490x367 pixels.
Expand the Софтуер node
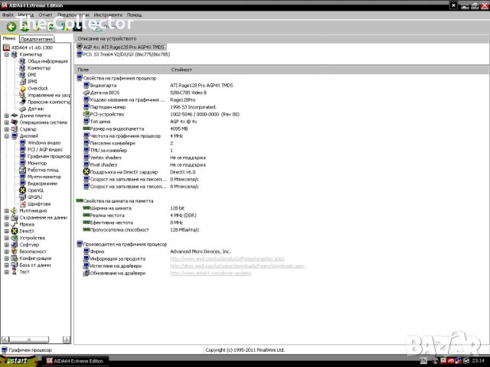7,245
